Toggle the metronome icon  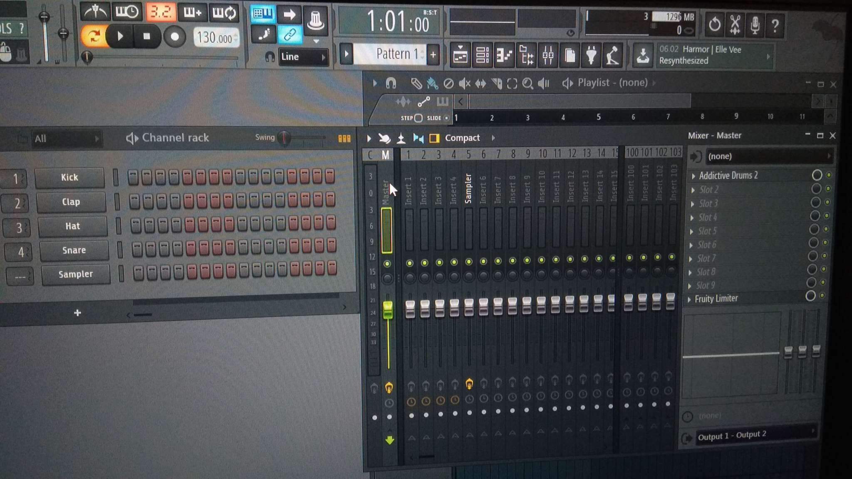95,12
